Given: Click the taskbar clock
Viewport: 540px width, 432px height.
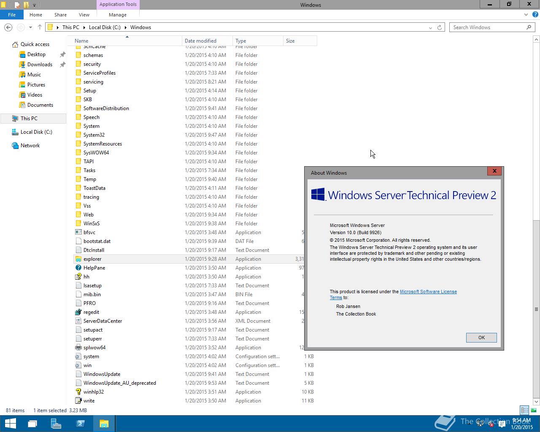Looking at the screenshot, I should [x=521, y=424].
